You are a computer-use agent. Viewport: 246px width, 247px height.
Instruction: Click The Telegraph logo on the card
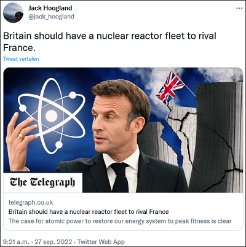click(x=42, y=182)
